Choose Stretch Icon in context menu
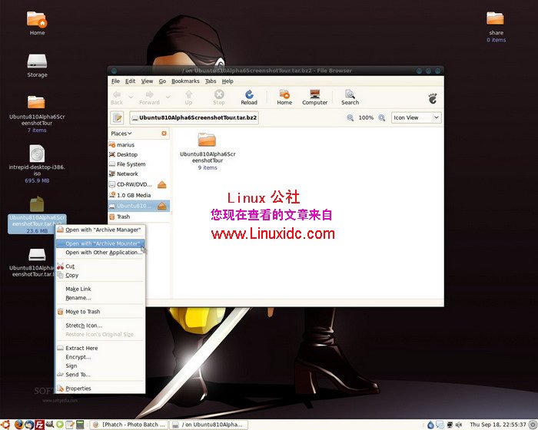The width and height of the screenshot is (538, 430). tap(100, 326)
